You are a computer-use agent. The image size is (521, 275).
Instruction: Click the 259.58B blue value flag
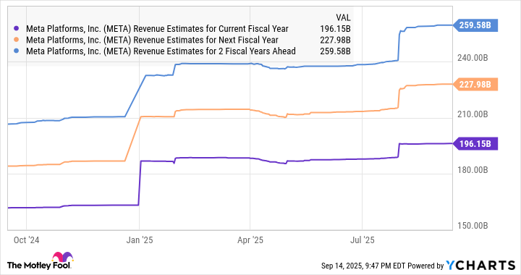[x=475, y=25]
